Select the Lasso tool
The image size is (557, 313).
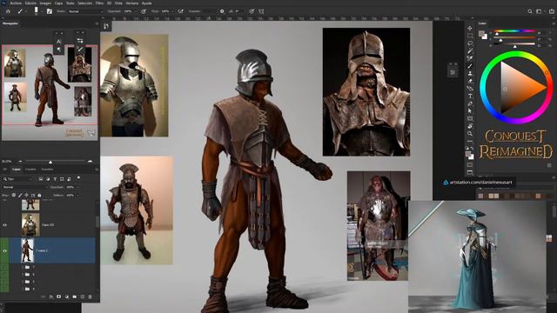pos(470,43)
